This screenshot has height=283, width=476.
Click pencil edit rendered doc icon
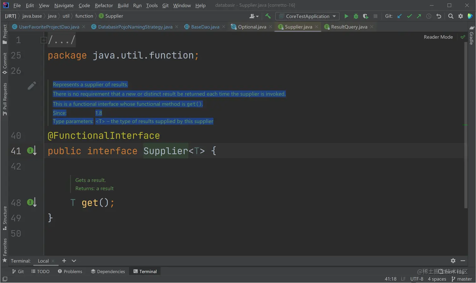click(32, 86)
